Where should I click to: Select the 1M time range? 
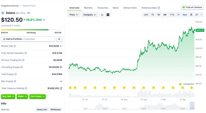(x=158, y=15)
